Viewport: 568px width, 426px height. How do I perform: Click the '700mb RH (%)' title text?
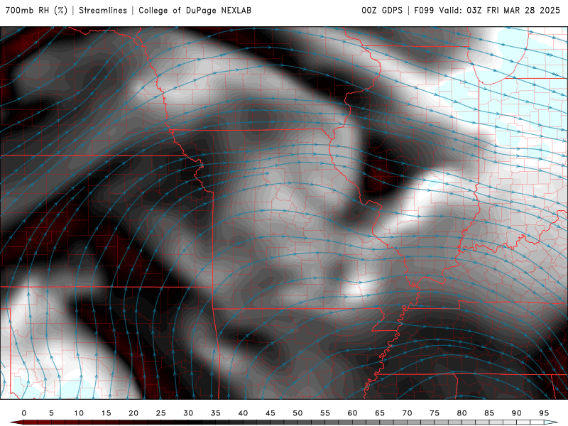point(37,11)
